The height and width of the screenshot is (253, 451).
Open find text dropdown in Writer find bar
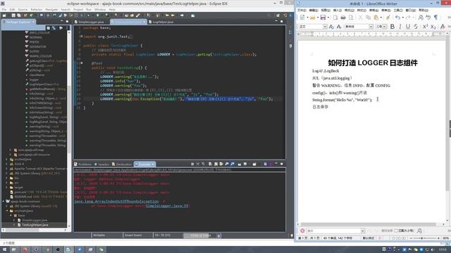point(363,231)
